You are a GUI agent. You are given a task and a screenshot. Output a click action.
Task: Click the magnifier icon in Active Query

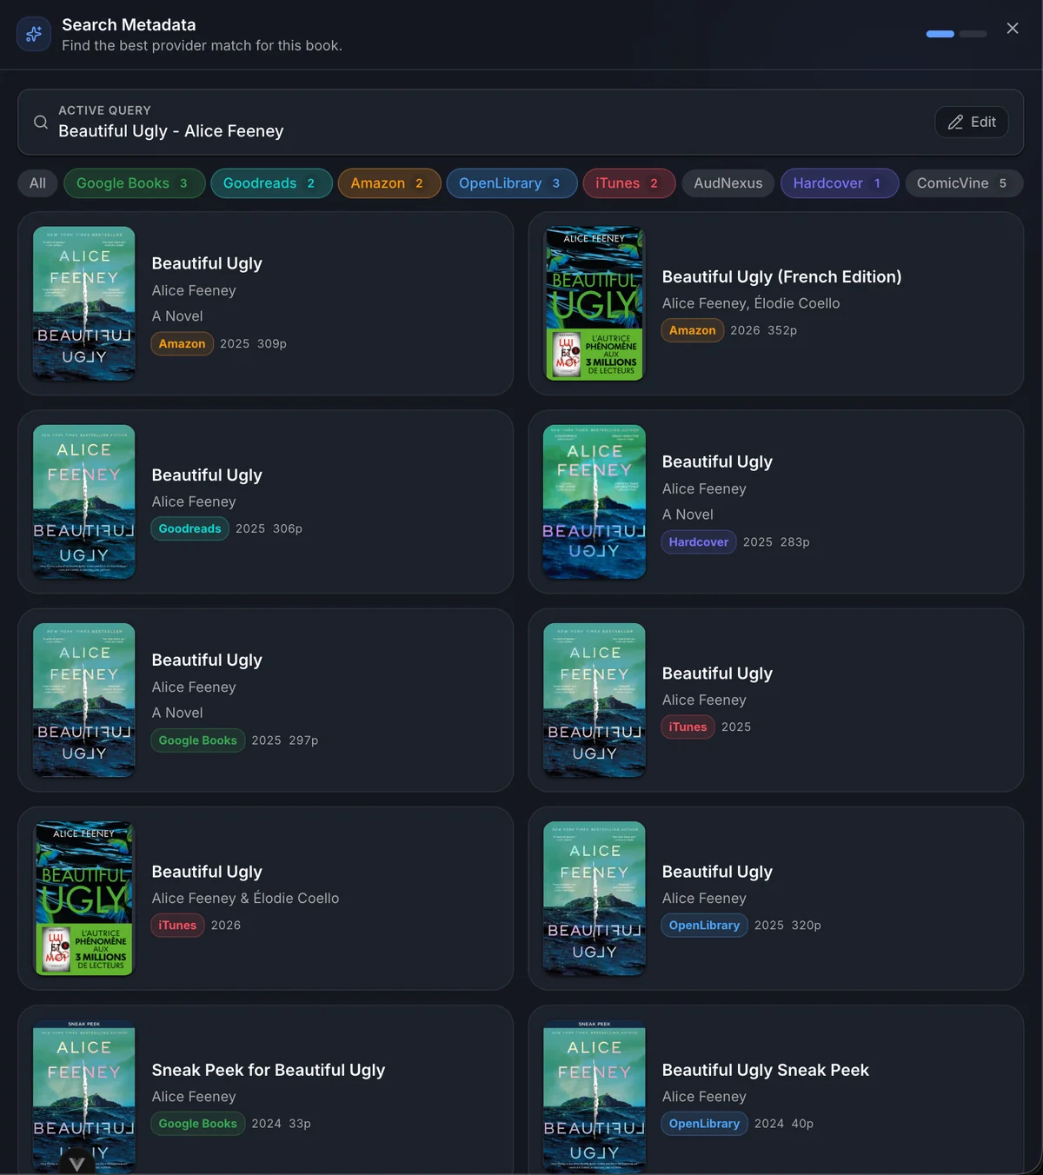point(41,122)
